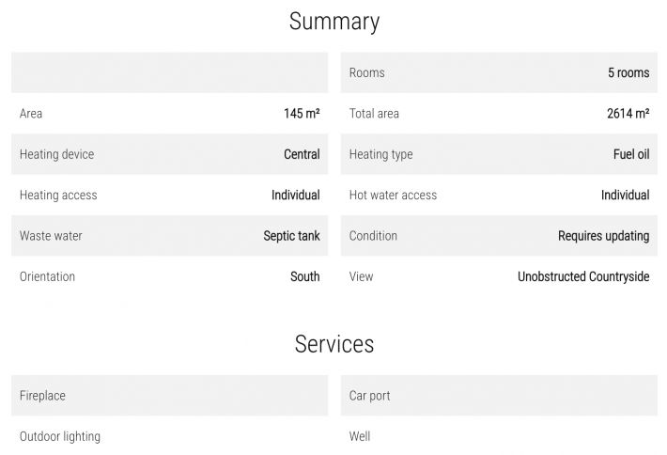
Task: Click the 145 m² value
Action: [302, 114]
